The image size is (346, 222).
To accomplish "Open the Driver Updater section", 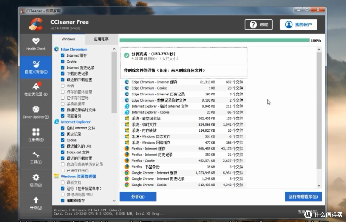I will [x=36, y=112].
